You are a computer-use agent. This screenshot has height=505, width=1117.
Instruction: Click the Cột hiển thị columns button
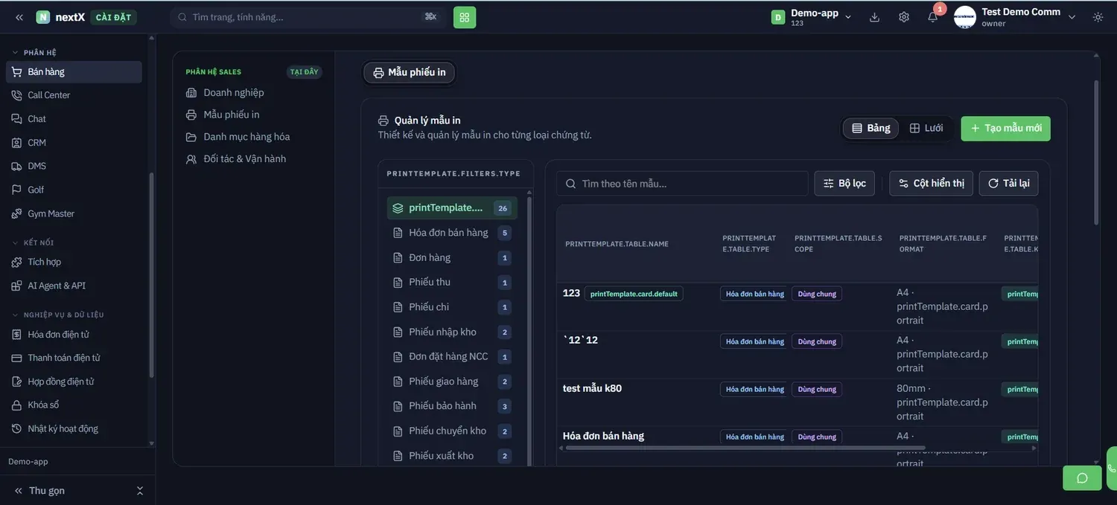pos(932,184)
